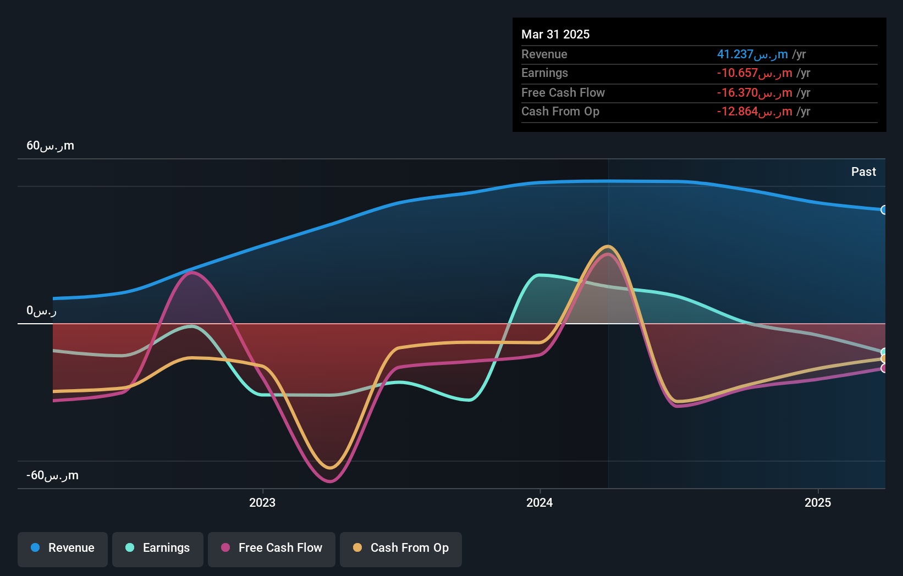Click the blue Revenue legend dot
This screenshot has height=576, width=903.
[x=35, y=547]
